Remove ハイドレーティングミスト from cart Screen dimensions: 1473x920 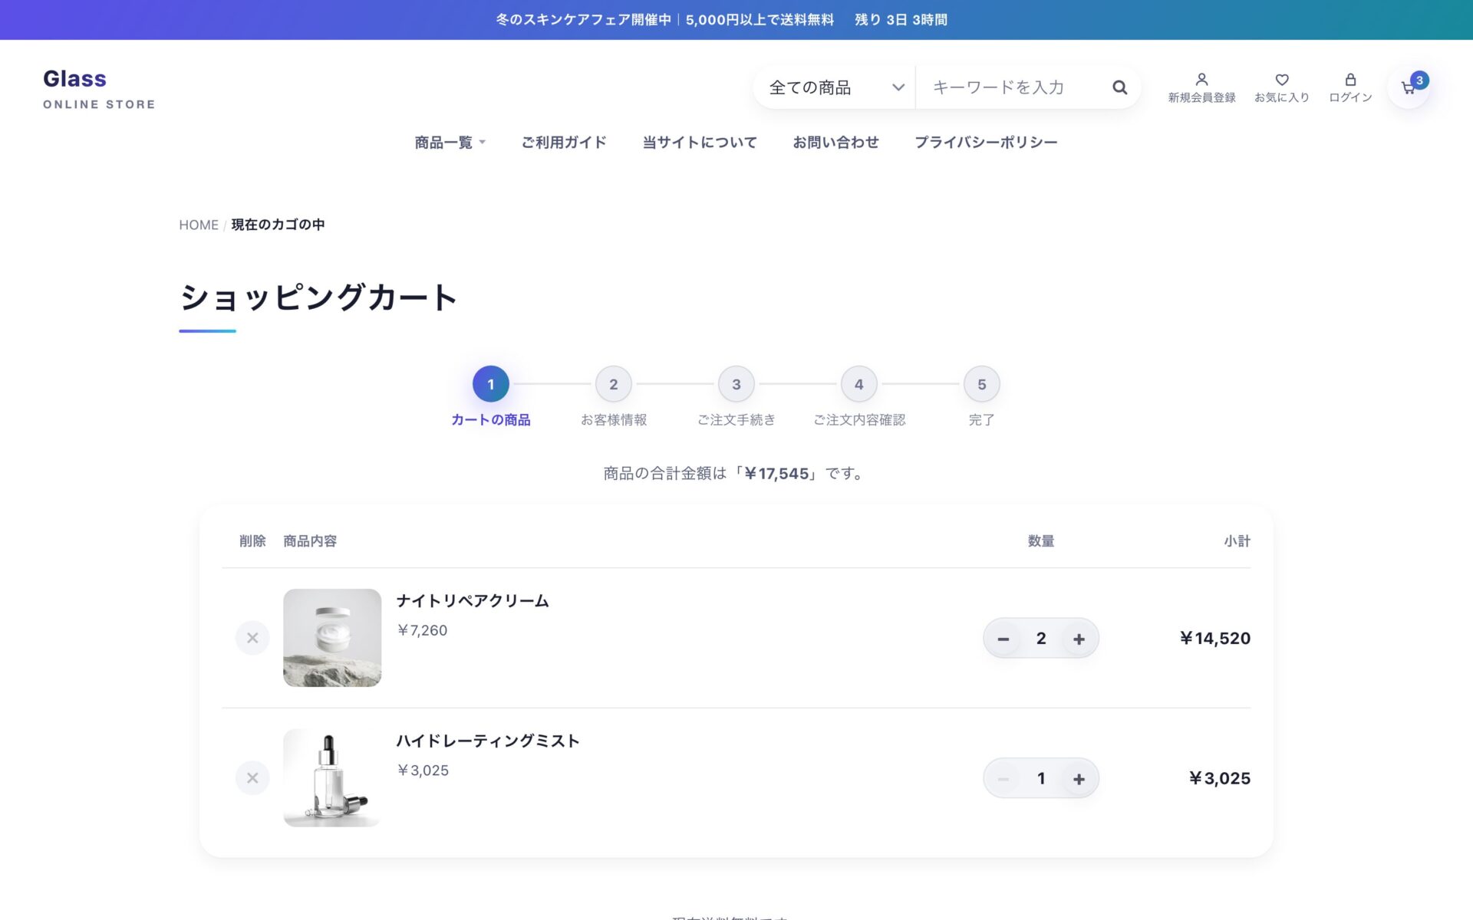[x=252, y=778]
